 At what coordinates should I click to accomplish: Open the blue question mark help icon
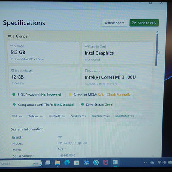click(96, 162)
